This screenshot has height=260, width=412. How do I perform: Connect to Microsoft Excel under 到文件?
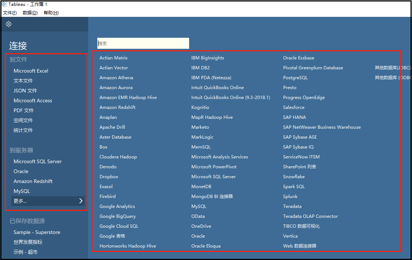(x=30, y=70)
